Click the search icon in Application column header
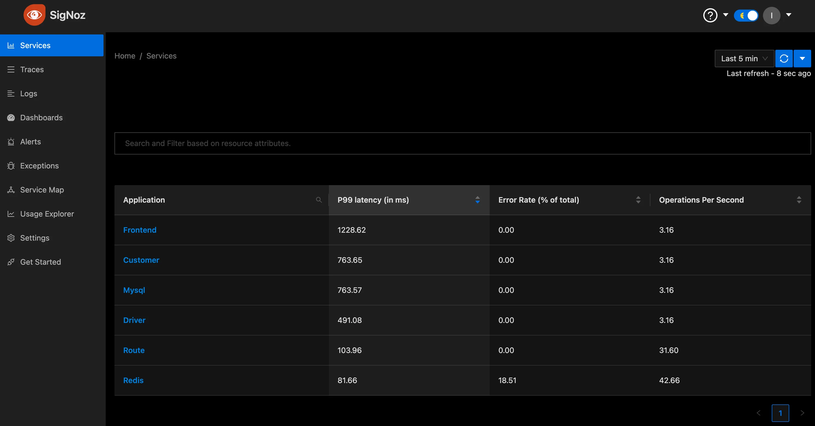This screenshot has width=815, height=426. tap(318, 200)
